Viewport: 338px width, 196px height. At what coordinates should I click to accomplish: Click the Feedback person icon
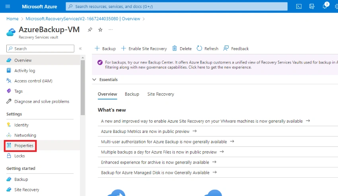[x=226, y=48]
